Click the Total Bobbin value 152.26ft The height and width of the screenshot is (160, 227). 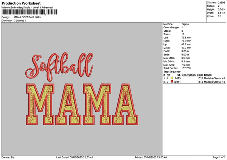[186, 68]
